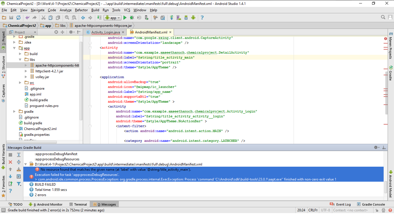This screenshot has width=394, height=218.
Task: Click the Help question mark toolbar icon
Action: tap(202, 18)
